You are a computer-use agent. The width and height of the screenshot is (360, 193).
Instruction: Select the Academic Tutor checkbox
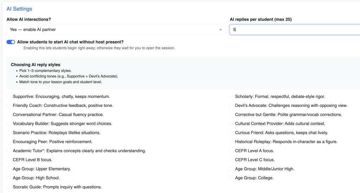tap(8, 151)
